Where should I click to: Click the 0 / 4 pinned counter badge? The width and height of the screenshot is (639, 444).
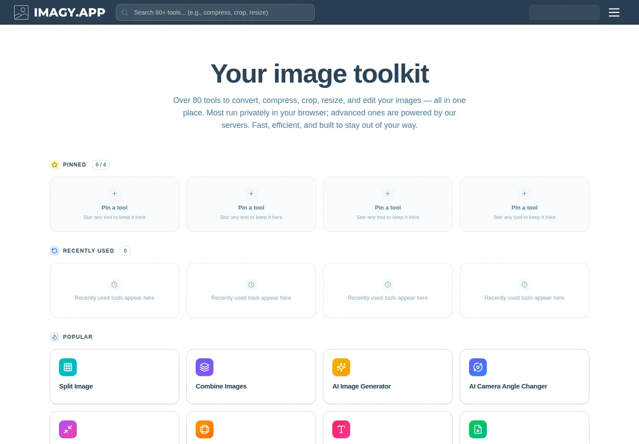pos(101,165)
